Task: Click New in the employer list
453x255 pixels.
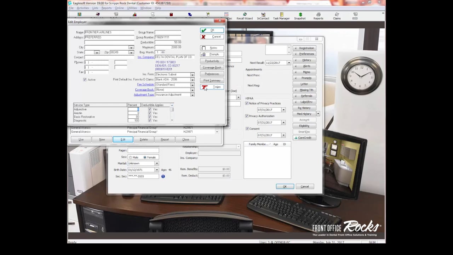Action: (102, 140)
